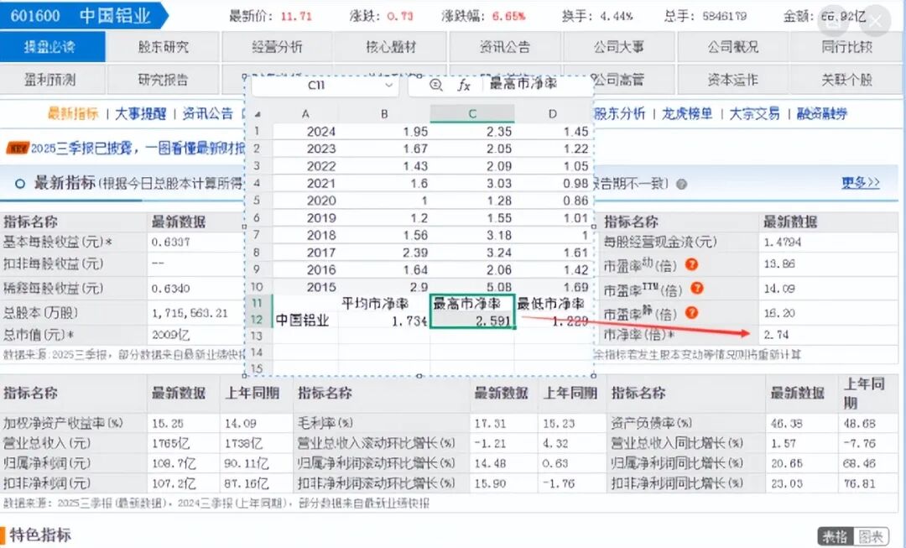
Task: Select cell with value 5.08
Action: (472, 287)
